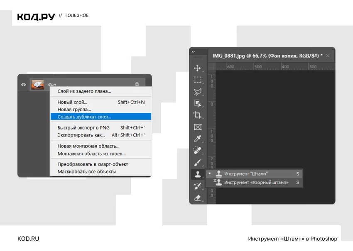
Task: Select the Crop tool
Action: click(197, 115)
